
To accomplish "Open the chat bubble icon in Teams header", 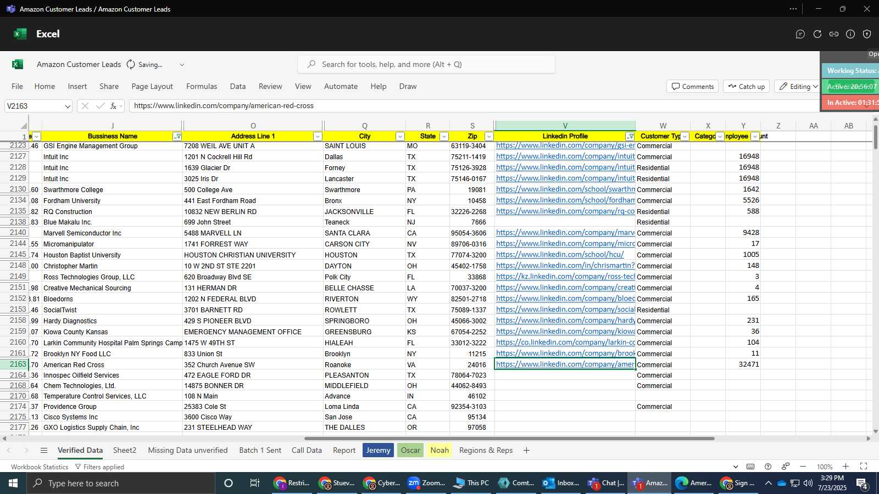I will (x=800, y=34).
